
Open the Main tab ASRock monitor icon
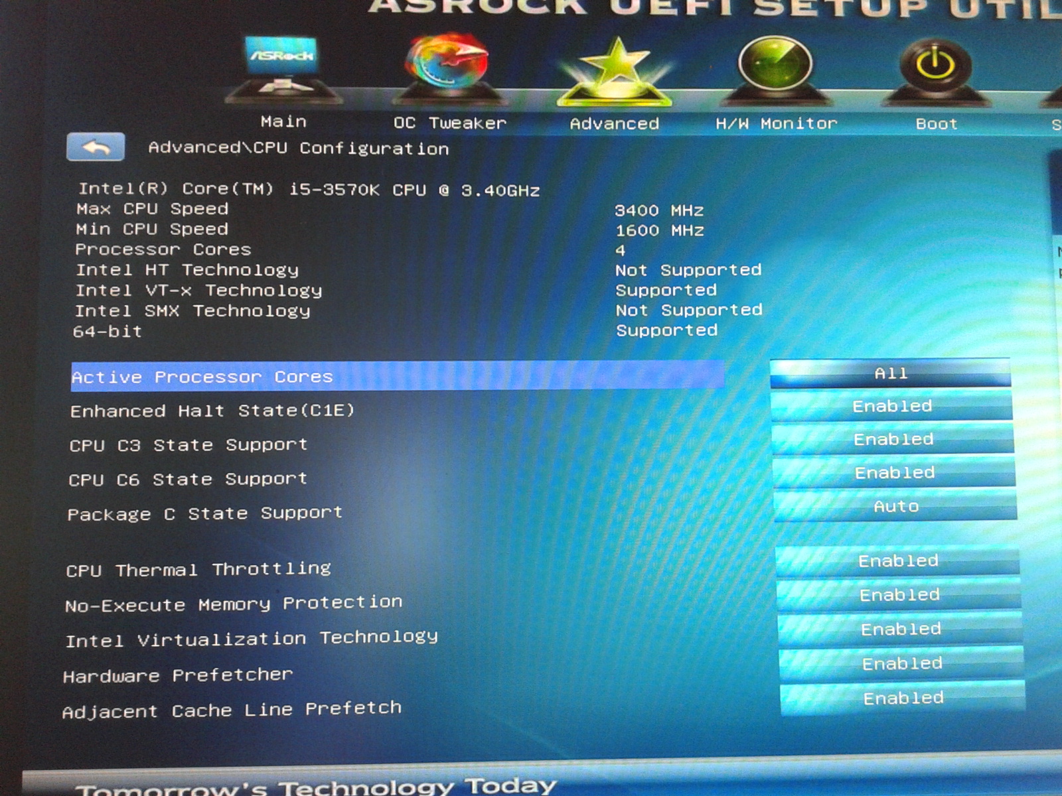point(283,68)
